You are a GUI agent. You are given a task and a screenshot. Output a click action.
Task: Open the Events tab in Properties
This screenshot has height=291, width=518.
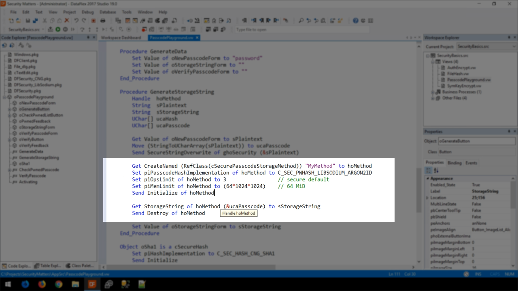(471, 163)
